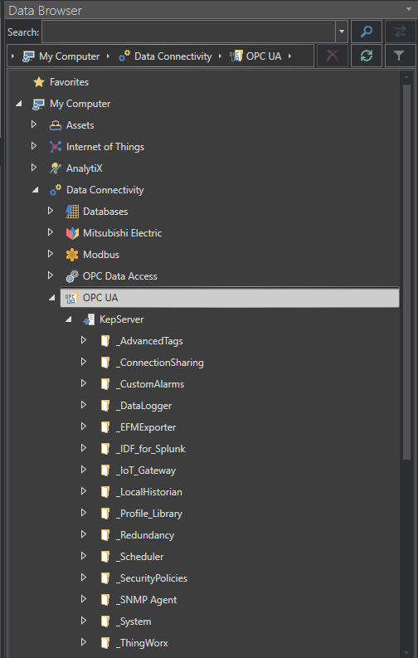Click the vertical scrollbar thumb
The width and height of the screenshot is (418, 658).
(406, 272)
